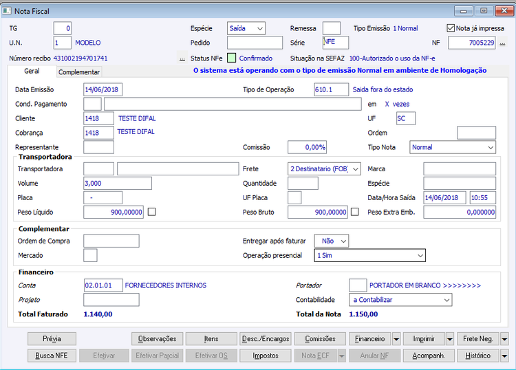
Task: Click the Tipo de Operação field 610.1
Action: 332,89
